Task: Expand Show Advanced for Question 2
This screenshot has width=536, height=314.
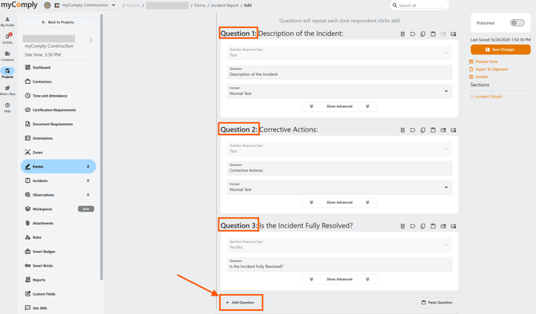Action: point(339,202)
